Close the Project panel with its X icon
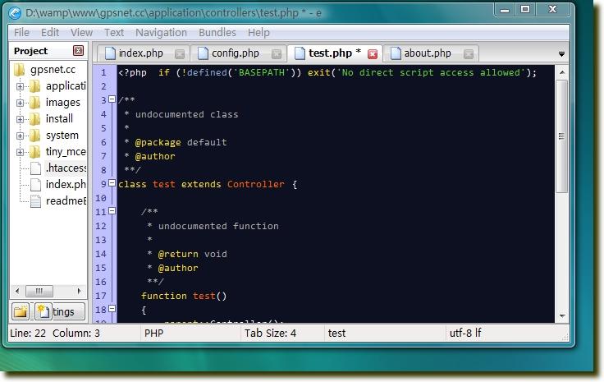This screenshot has height=382, width=604. pyautogui.click(x=79, y=51)
